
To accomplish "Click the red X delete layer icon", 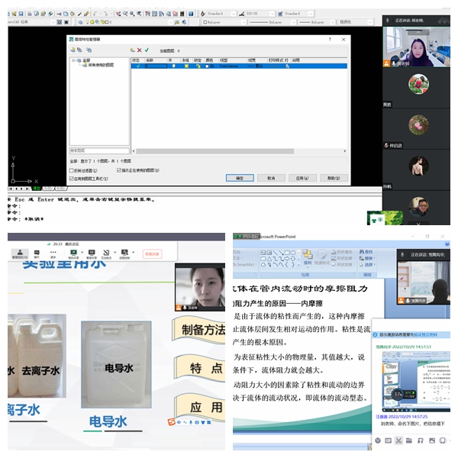I will 140,50.
